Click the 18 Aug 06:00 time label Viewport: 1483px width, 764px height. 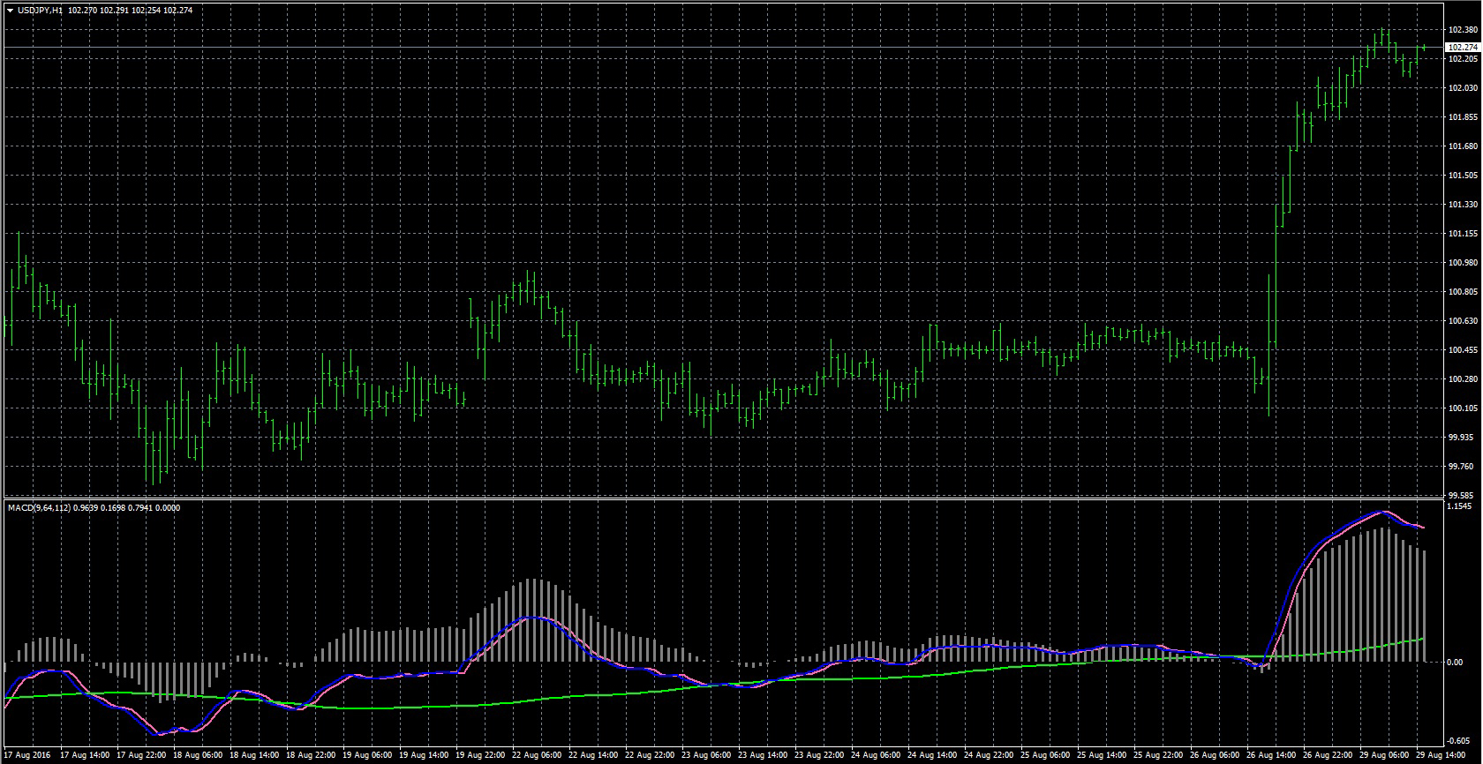199,756
